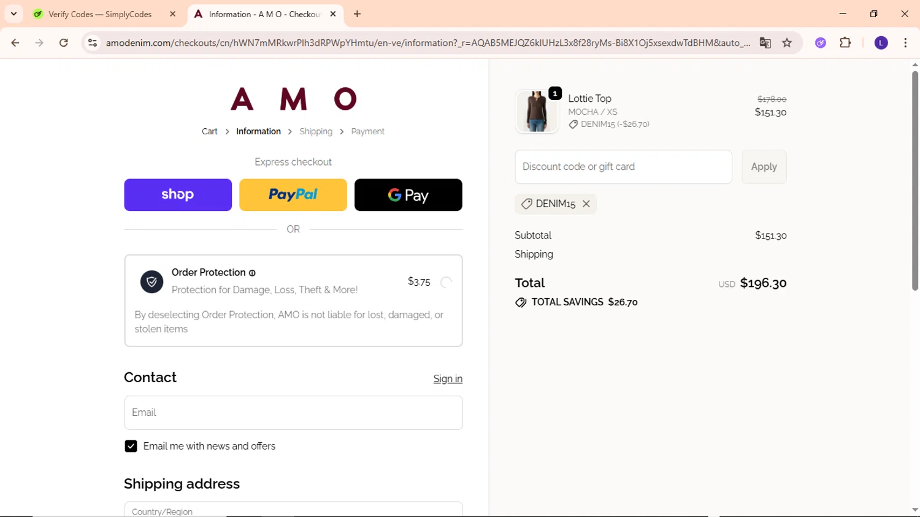Viewport: 920px width, 517px height.
Task: Click the Express checkout heading
Action: point(293,162)
